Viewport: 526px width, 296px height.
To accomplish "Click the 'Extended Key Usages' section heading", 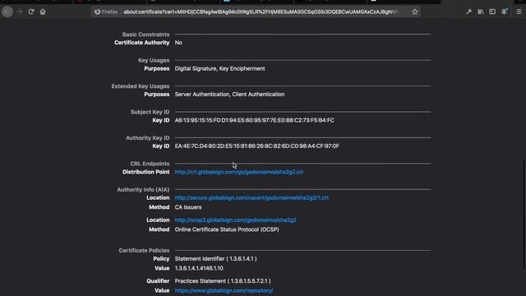I will tap(141, 86).
